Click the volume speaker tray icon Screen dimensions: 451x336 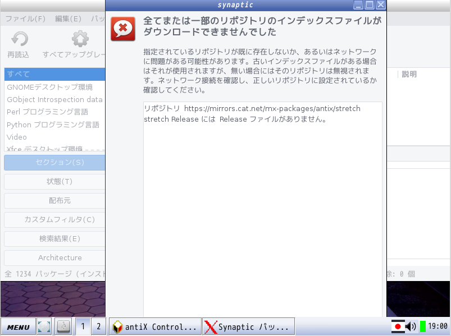tap(411, 326)
